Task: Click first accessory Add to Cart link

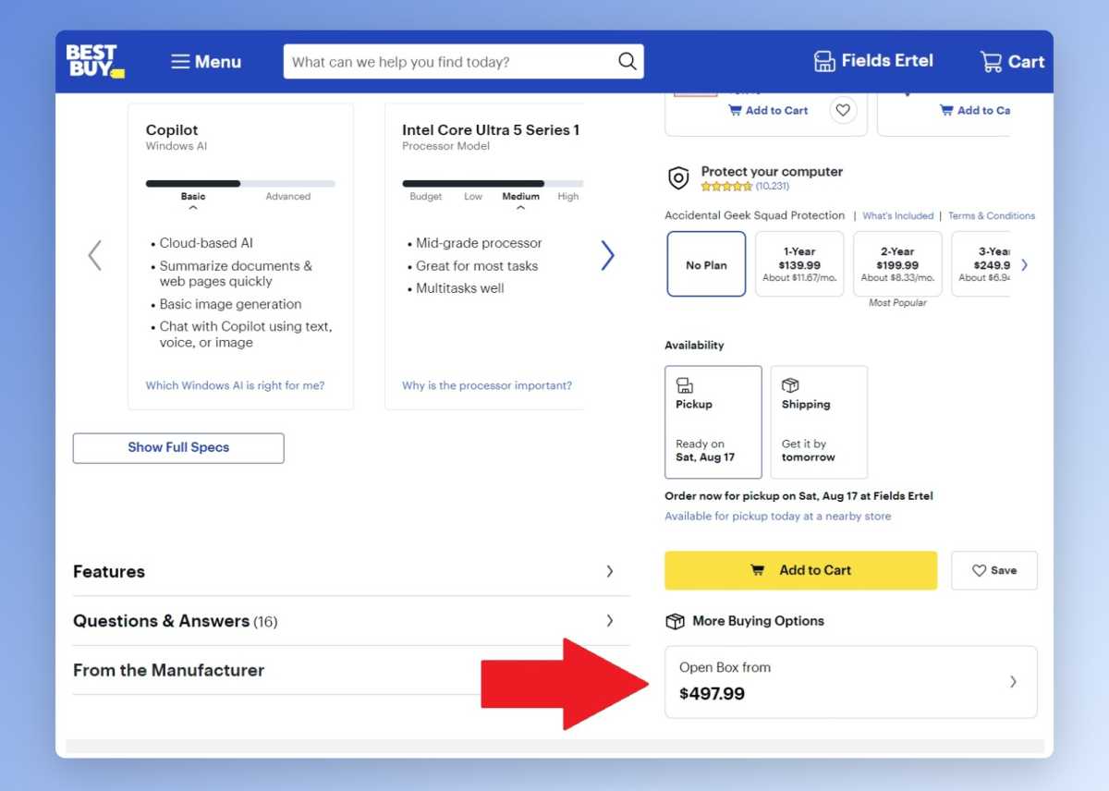Action: pos(768,111)
